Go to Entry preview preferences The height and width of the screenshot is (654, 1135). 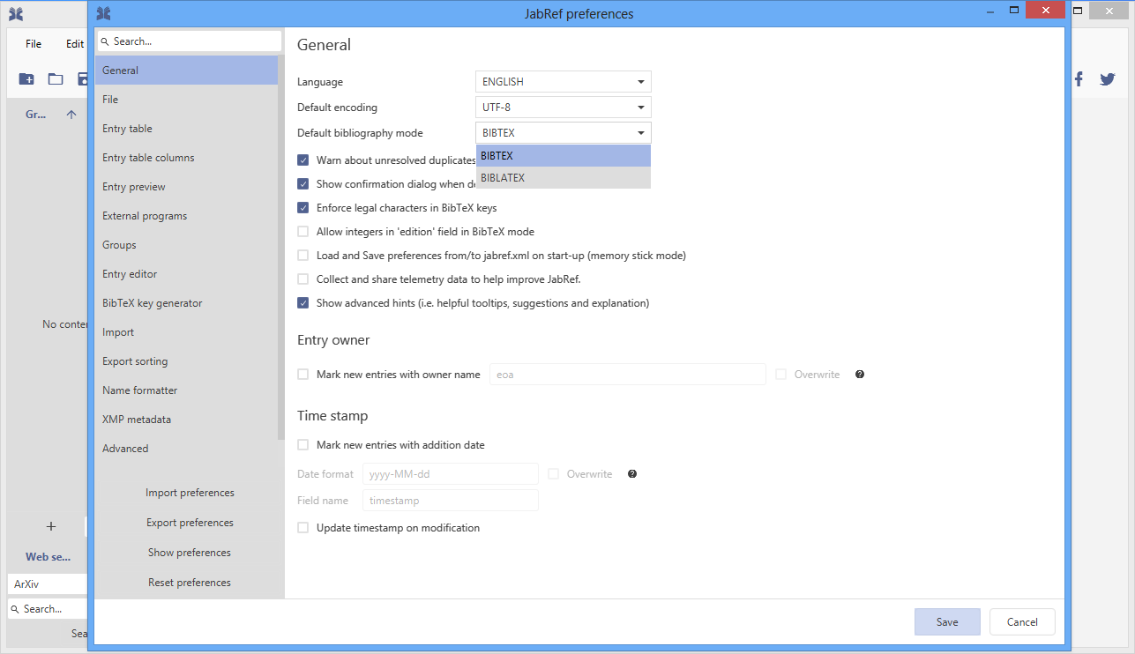click(186, 187)
